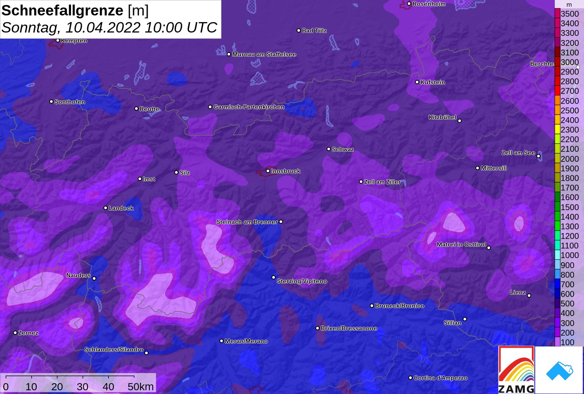Pick the 3500 m legend color swatch
584x394 pixels.
[x=557, y=14]
